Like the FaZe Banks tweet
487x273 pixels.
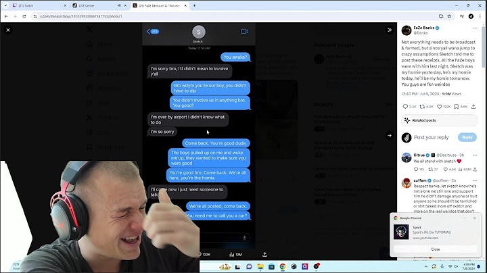pyautogui.click(x=439, y=106)
